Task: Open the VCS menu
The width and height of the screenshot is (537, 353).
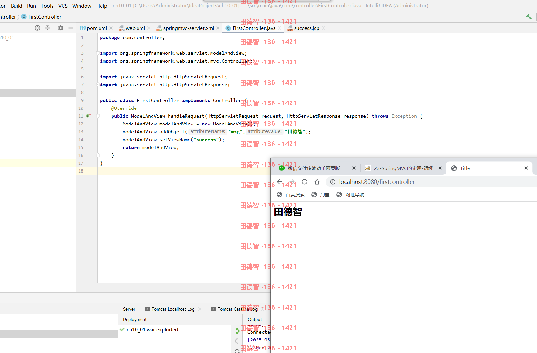Action: point(63,6)
